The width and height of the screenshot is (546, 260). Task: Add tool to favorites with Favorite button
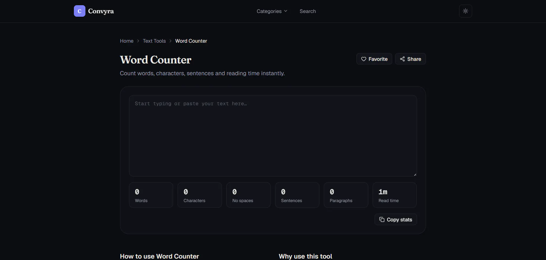(374, 59)
